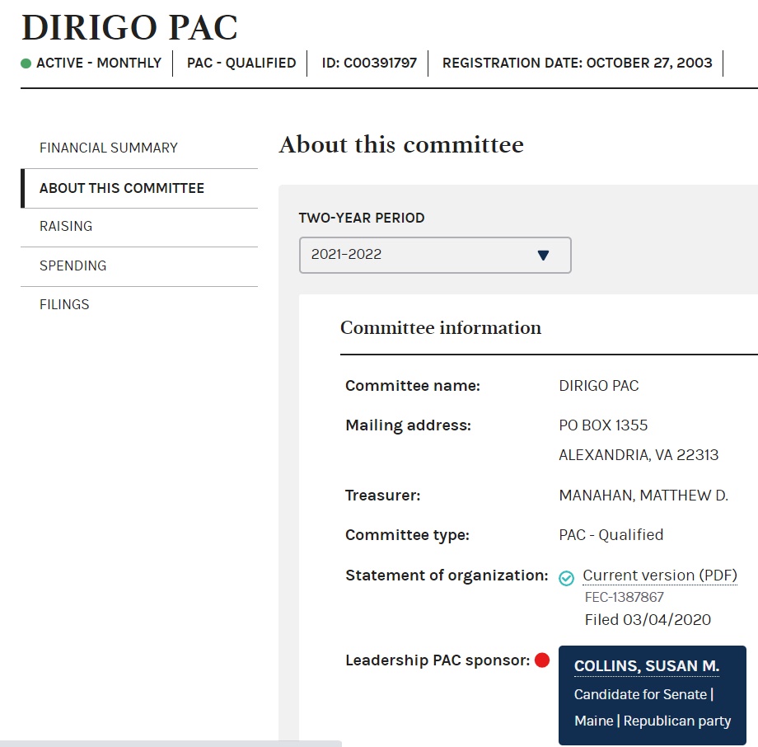Click the filing number FEC-1387867
The image size is (758, 747).
[x=624, y=597]
